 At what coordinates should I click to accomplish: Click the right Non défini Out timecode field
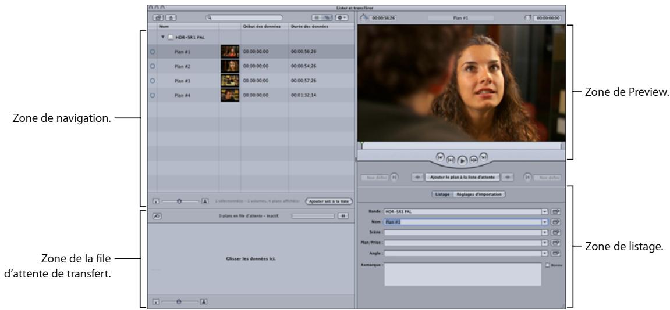[x=547, y=178]
